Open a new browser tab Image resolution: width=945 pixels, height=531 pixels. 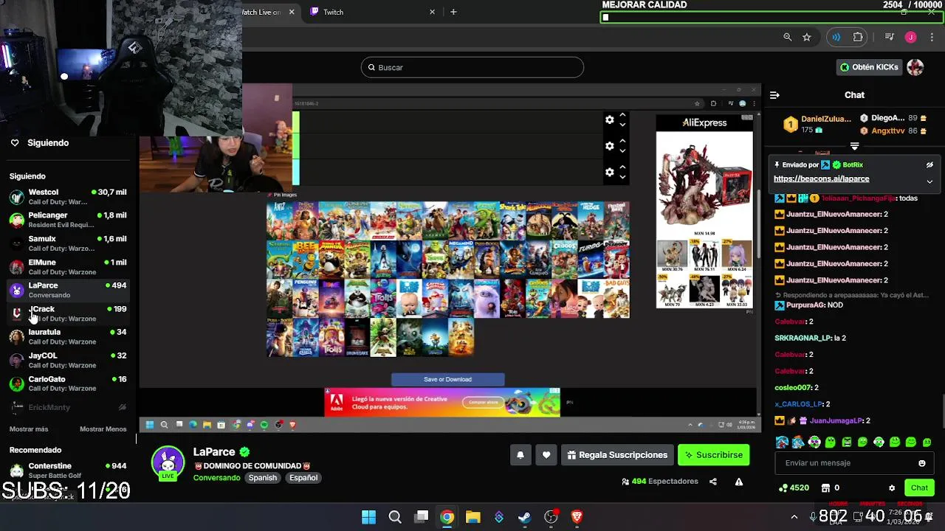click(x=453, y=12)
